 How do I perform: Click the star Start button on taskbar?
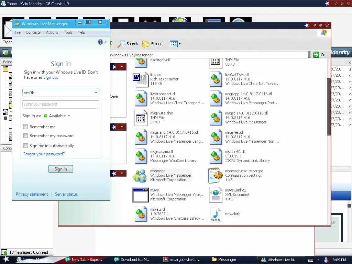(6, 259)
